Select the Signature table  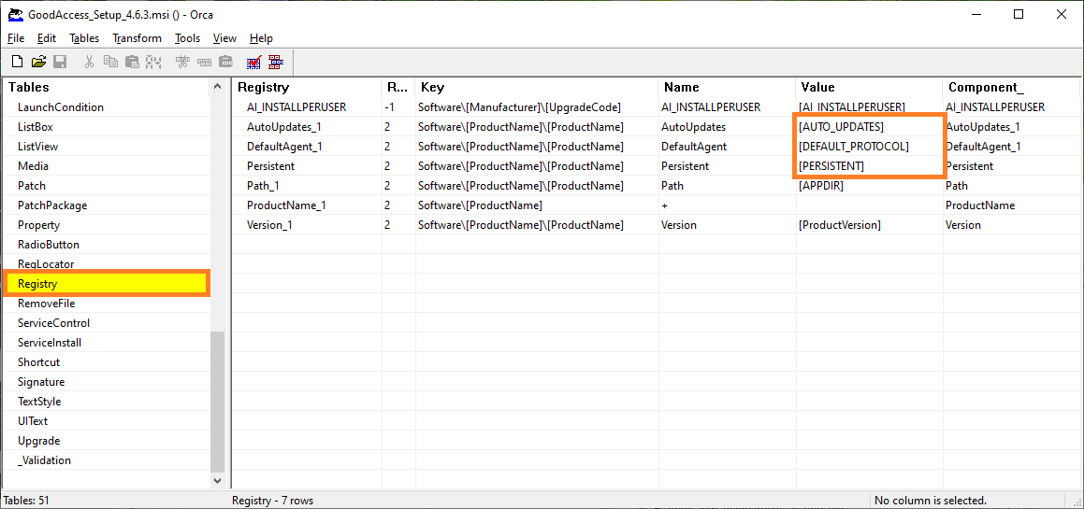[x=41, y=382]
